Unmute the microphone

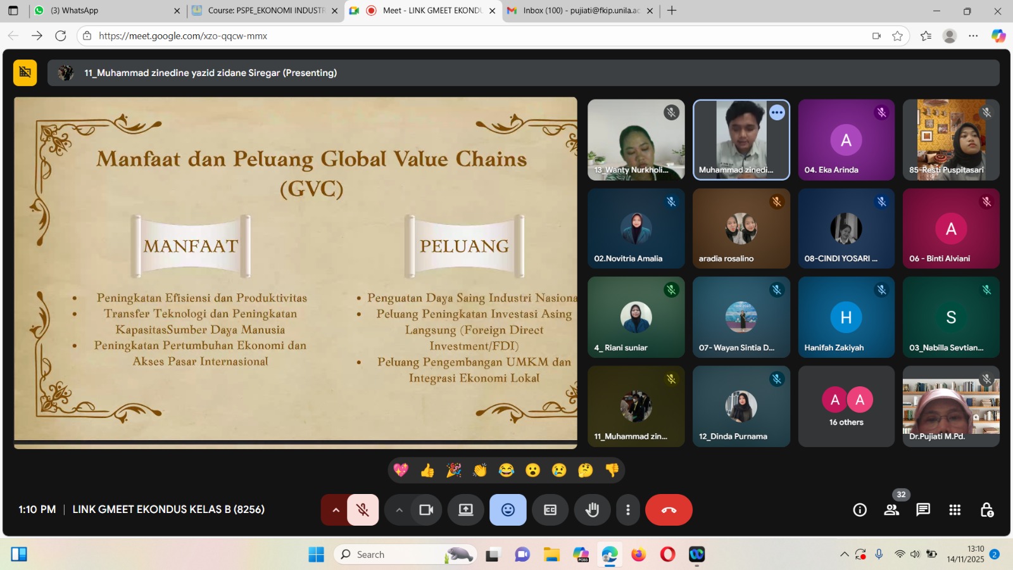(363, 510)
